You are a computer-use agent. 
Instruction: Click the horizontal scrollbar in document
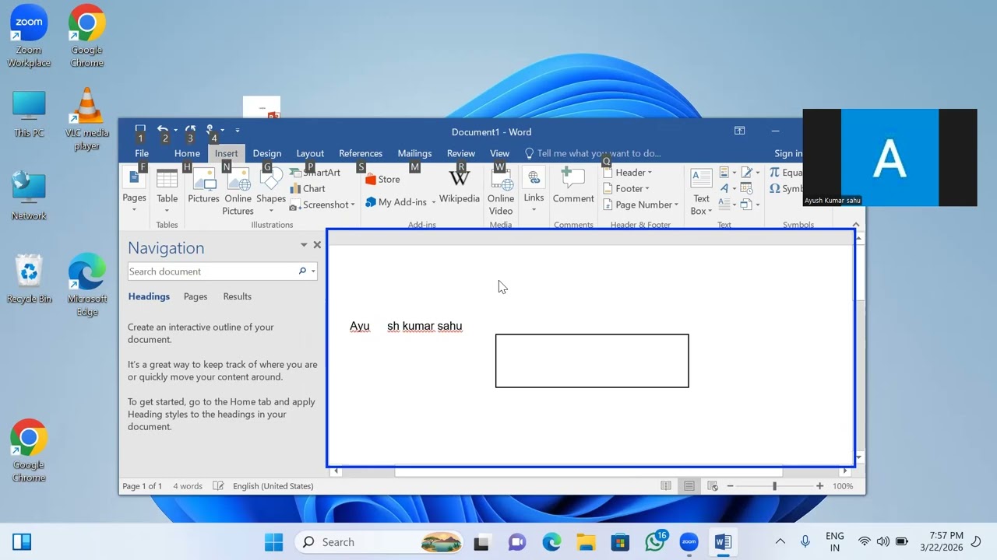coord(590,471)
